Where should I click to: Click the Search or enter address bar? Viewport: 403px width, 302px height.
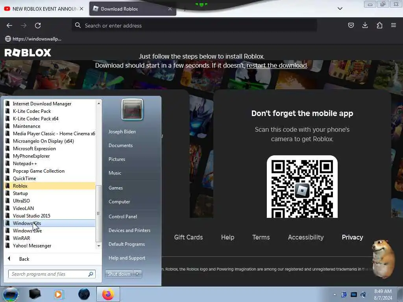(194, 26)
